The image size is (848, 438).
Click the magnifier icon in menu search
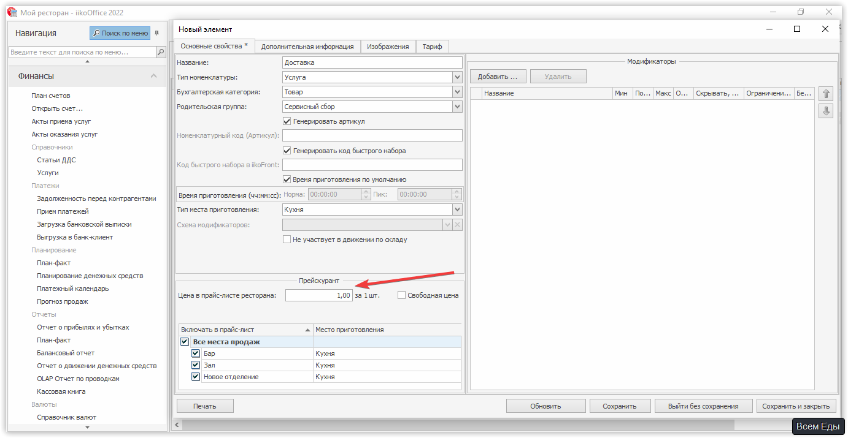(161, 52)
